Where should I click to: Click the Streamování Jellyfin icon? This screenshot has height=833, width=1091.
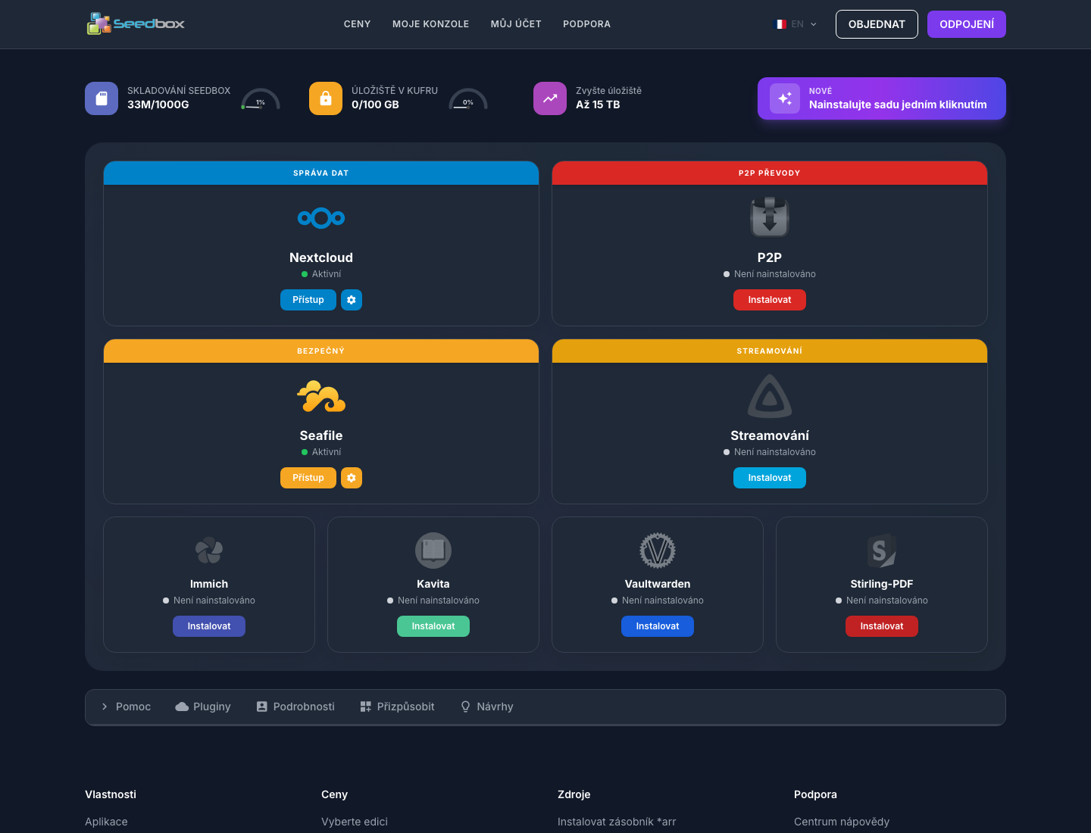click(770, 396)
